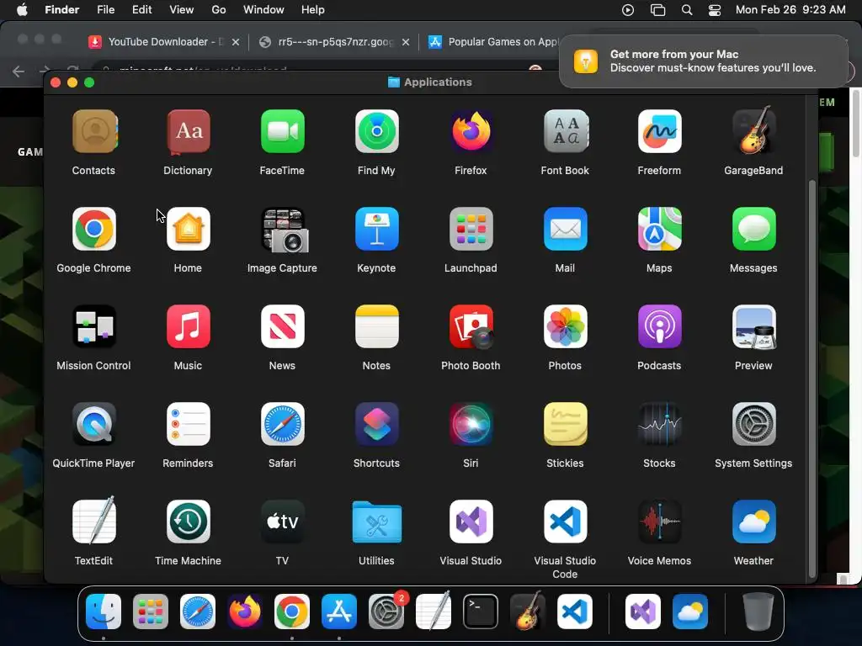862x646 pixels.
Task: Open the Podcasts app icon
Action: coord(659,327)
